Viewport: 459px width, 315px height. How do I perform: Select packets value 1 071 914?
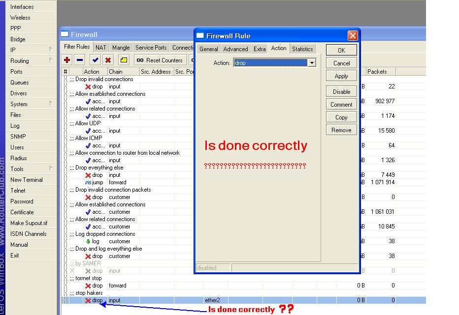(x=383, y=182)
